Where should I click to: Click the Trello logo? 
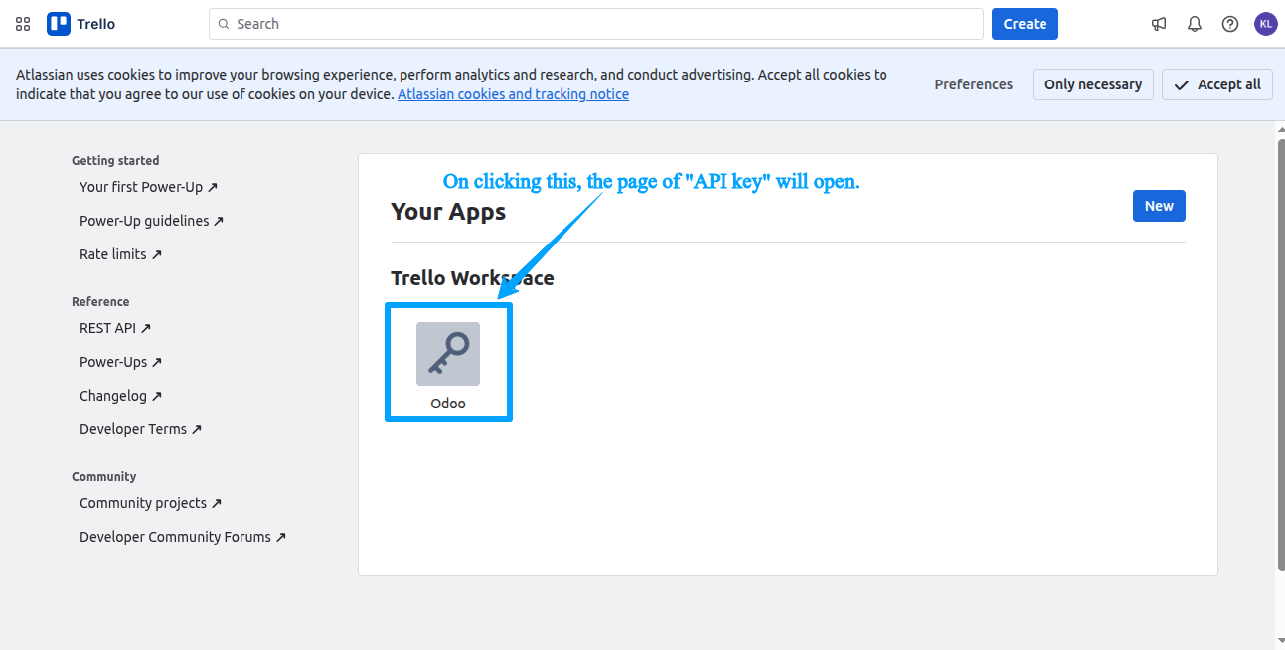pos(81,24)
